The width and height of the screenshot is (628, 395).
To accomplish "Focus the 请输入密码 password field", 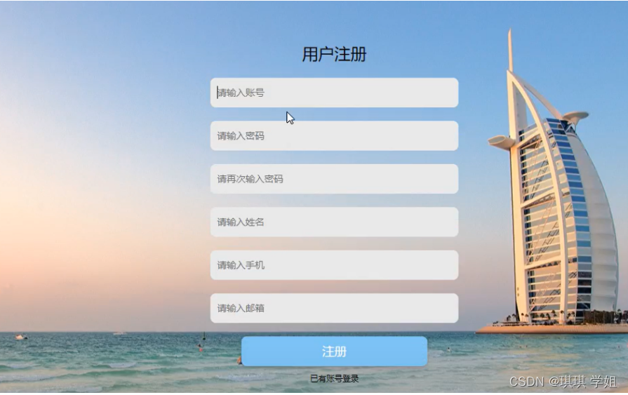I will [x=334, y=136].
